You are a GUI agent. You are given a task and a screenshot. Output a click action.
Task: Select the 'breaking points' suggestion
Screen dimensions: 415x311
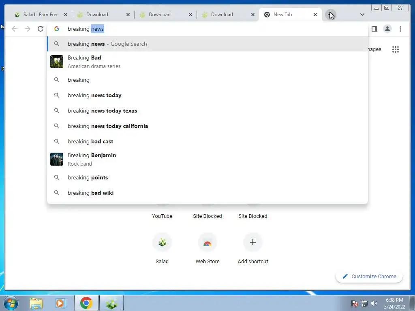(207, 177)
